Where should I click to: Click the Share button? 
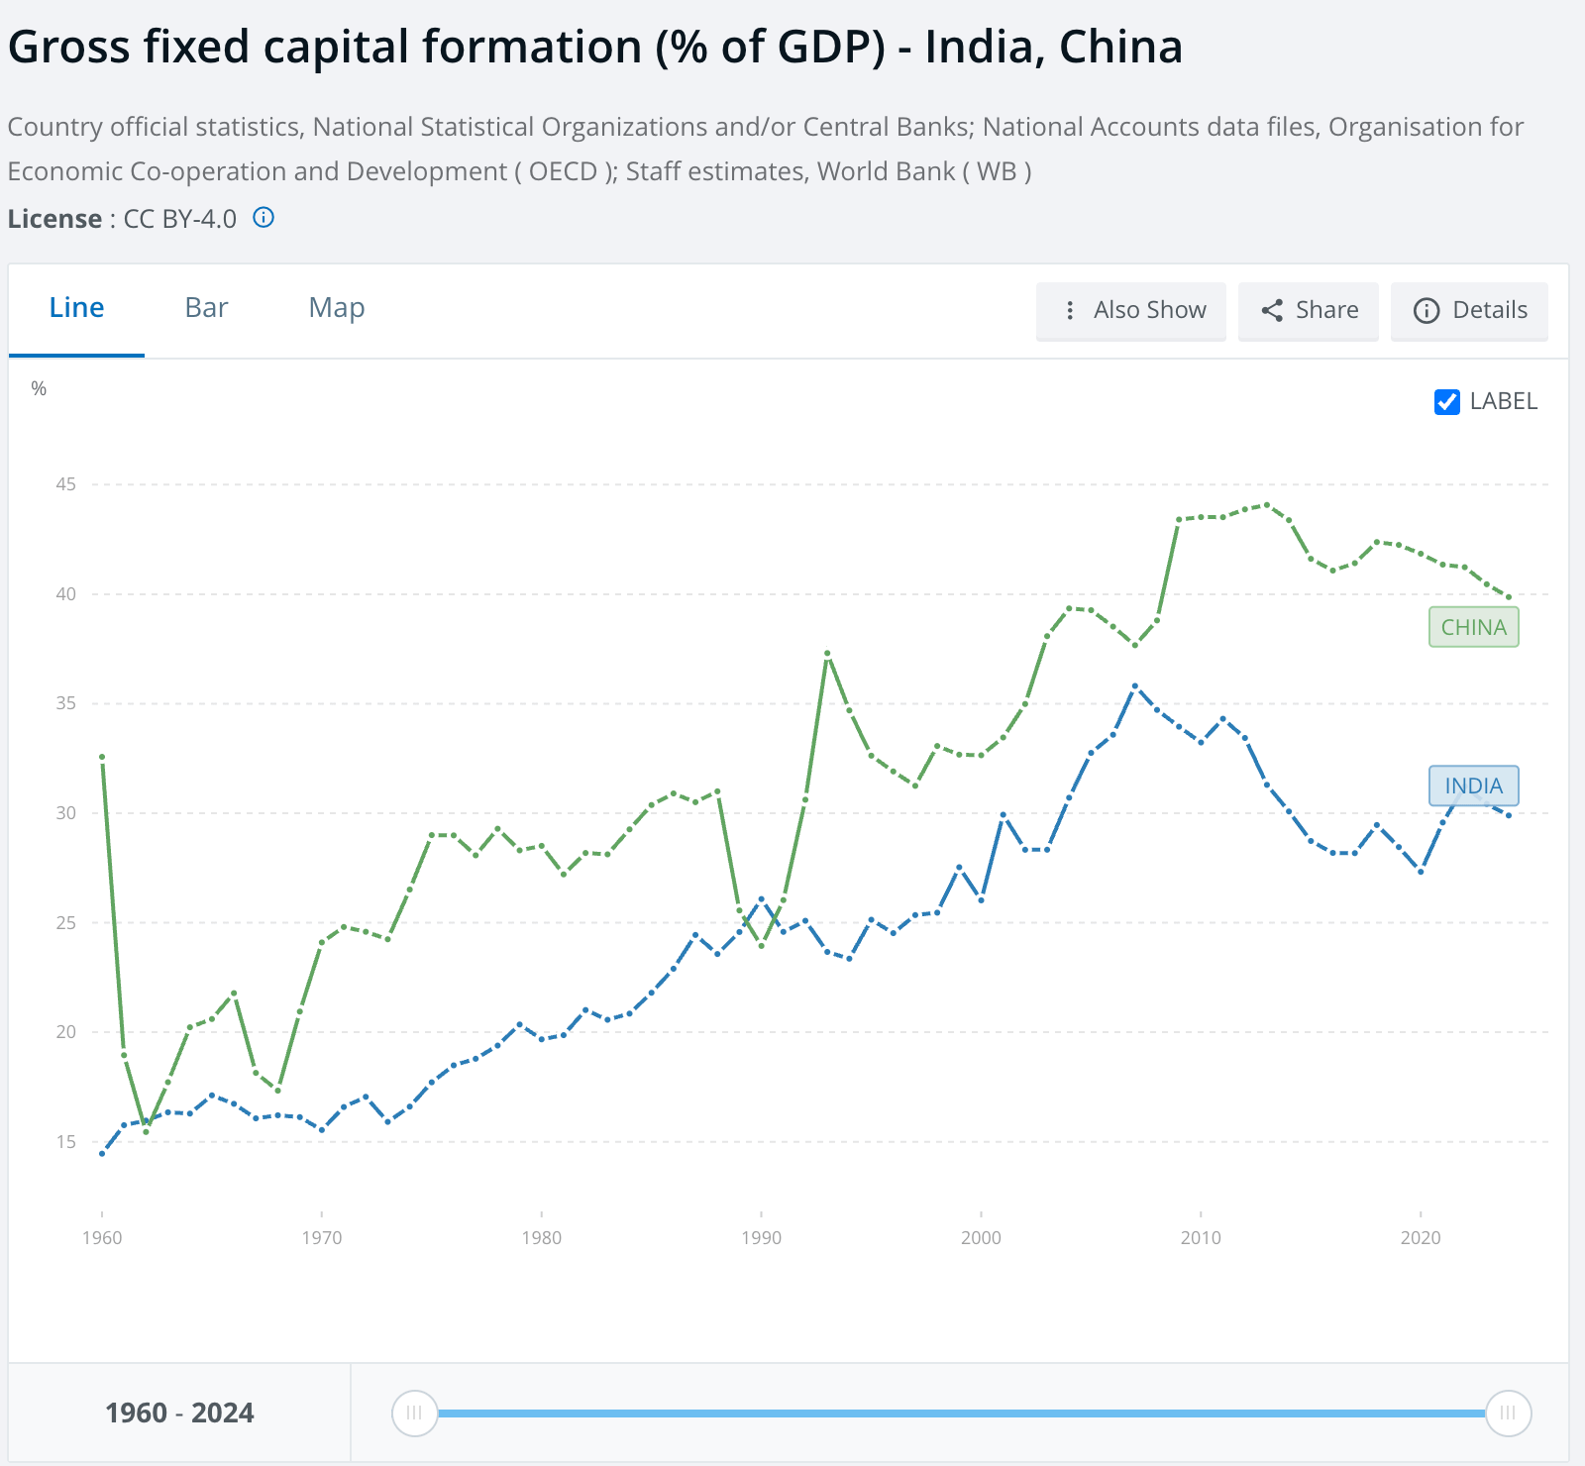[x=1309, y=311]
